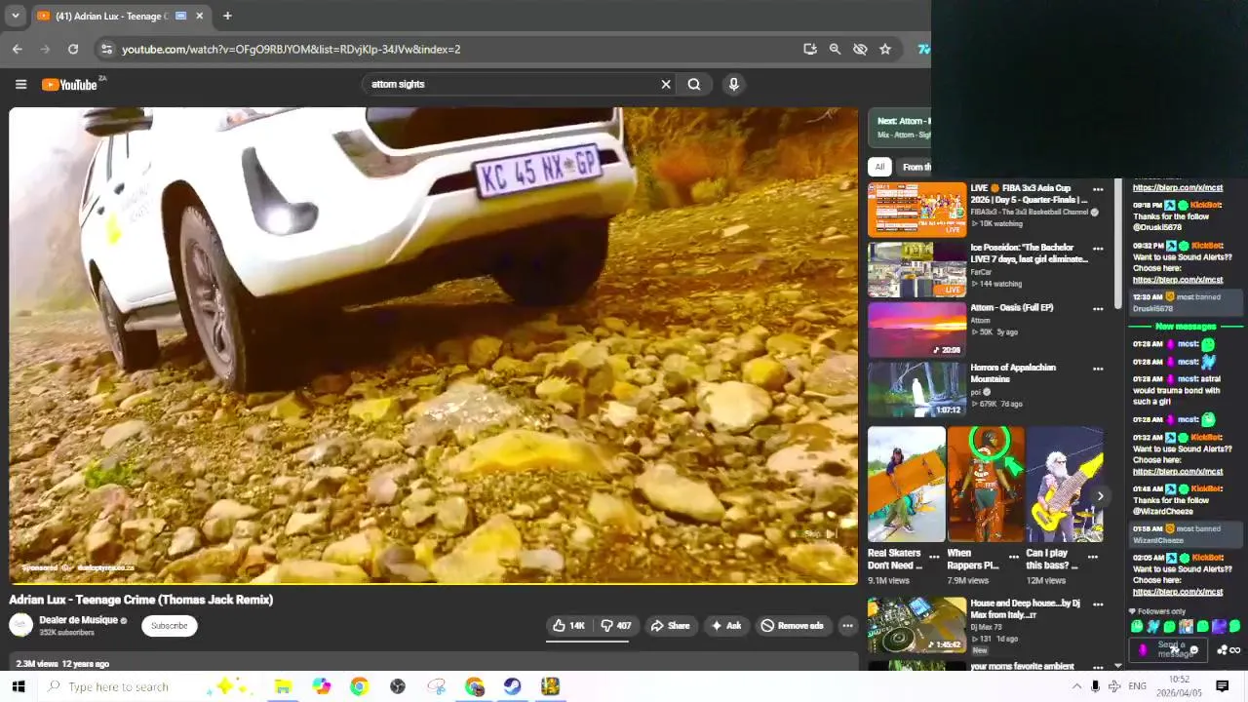Image resolution: width=1248 pixels, height=702 pixels.
Task: Click the Ask button
Action: point(726,625)
